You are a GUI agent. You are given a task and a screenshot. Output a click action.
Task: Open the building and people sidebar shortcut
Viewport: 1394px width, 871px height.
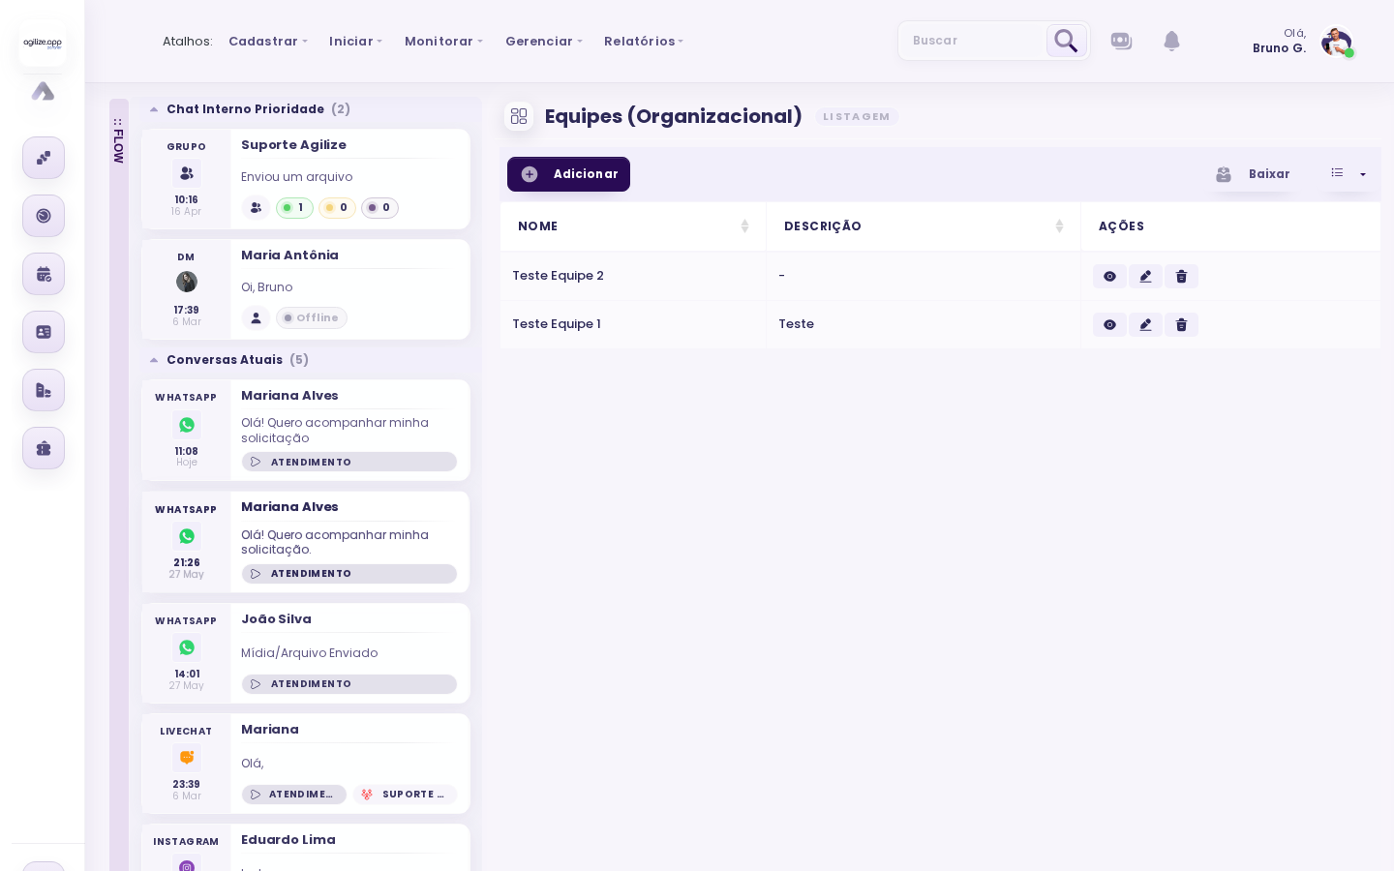click(44, 390)
